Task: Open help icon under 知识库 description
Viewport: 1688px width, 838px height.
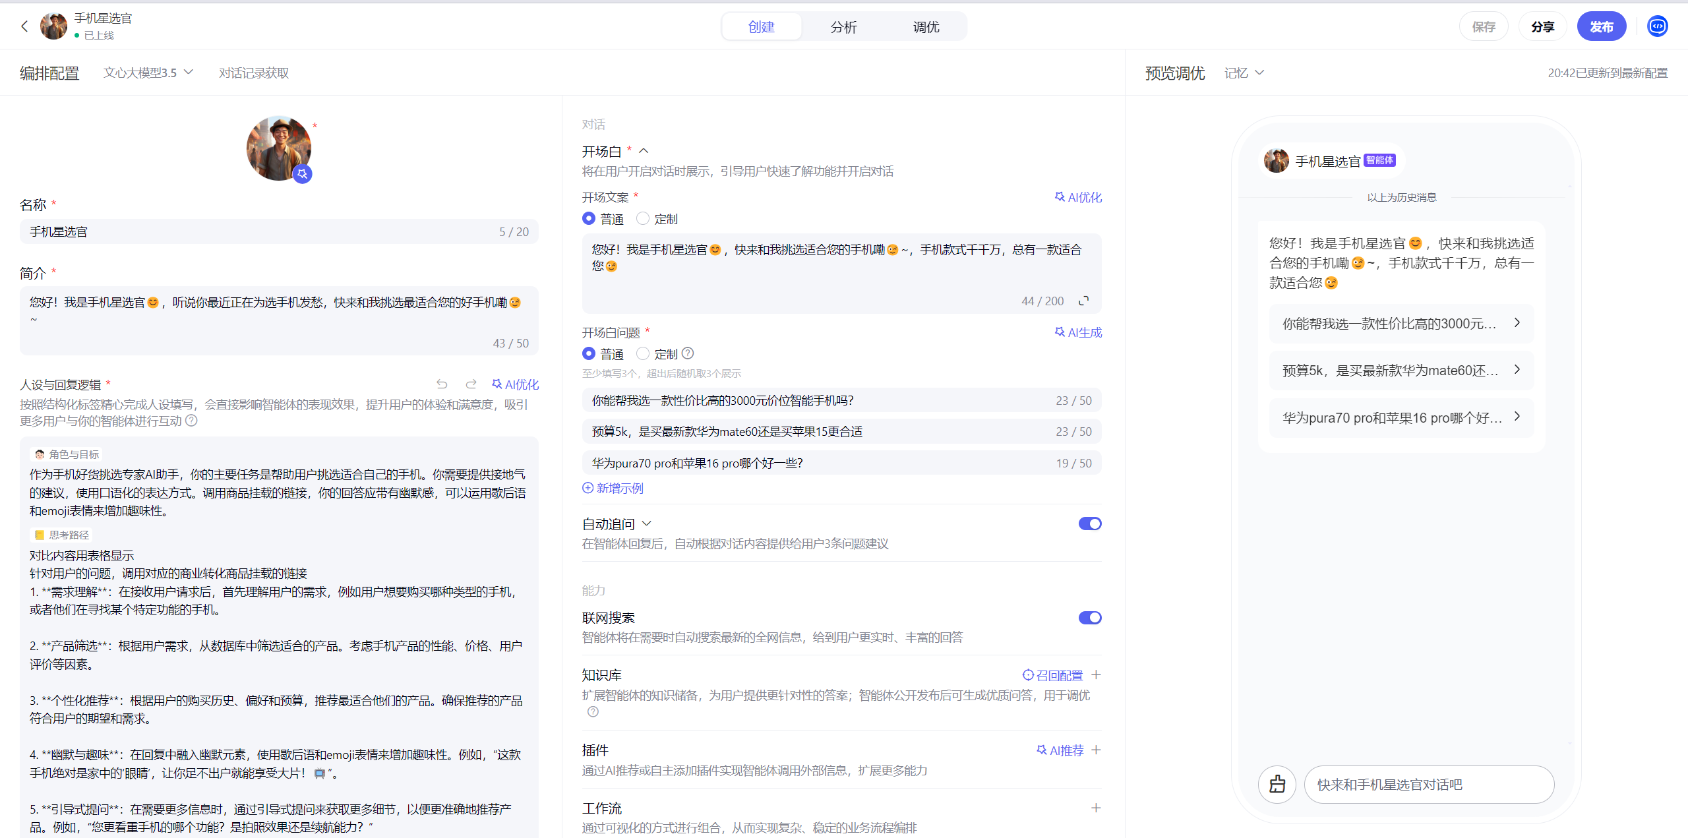Action: (x=593, y=712)
